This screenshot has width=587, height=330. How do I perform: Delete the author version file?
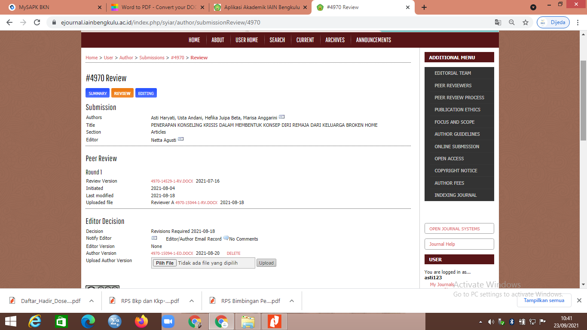coord(233,254)
